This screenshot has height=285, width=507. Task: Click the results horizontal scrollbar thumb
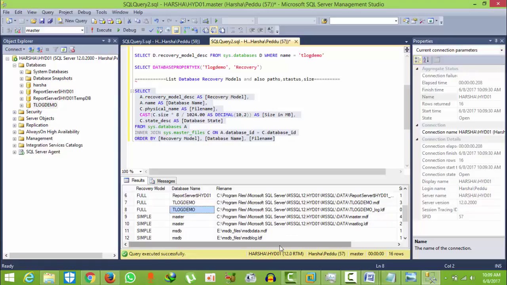tap(239, 245)
